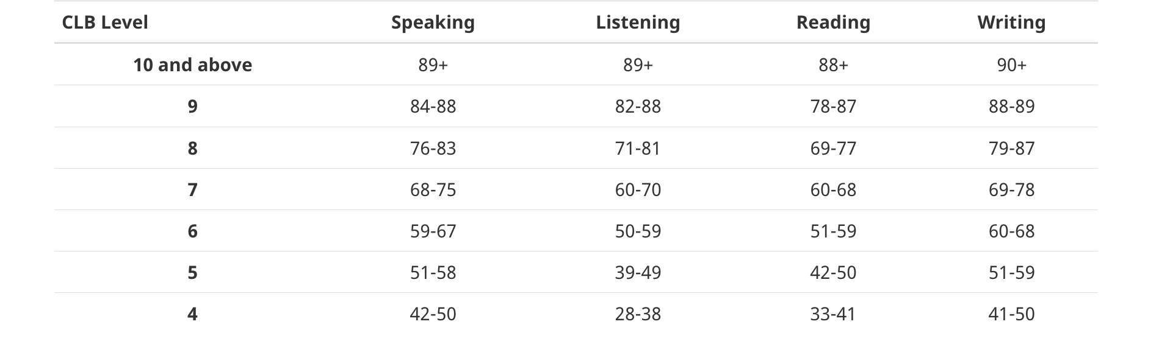Screen dimensions: 1159x341
Task: Select Speaking score 68-75 for level 7
Action: click(433, 189)
